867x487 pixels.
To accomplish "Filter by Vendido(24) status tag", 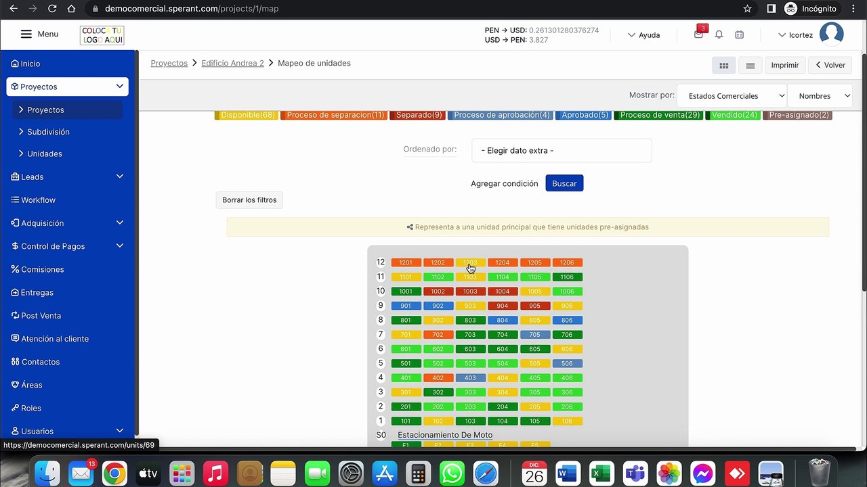I will click(x=733, y=115).
